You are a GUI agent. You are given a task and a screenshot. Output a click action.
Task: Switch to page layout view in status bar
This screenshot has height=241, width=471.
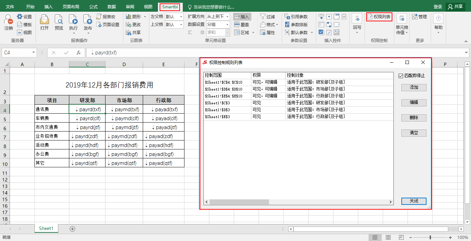tap(388, 238)
